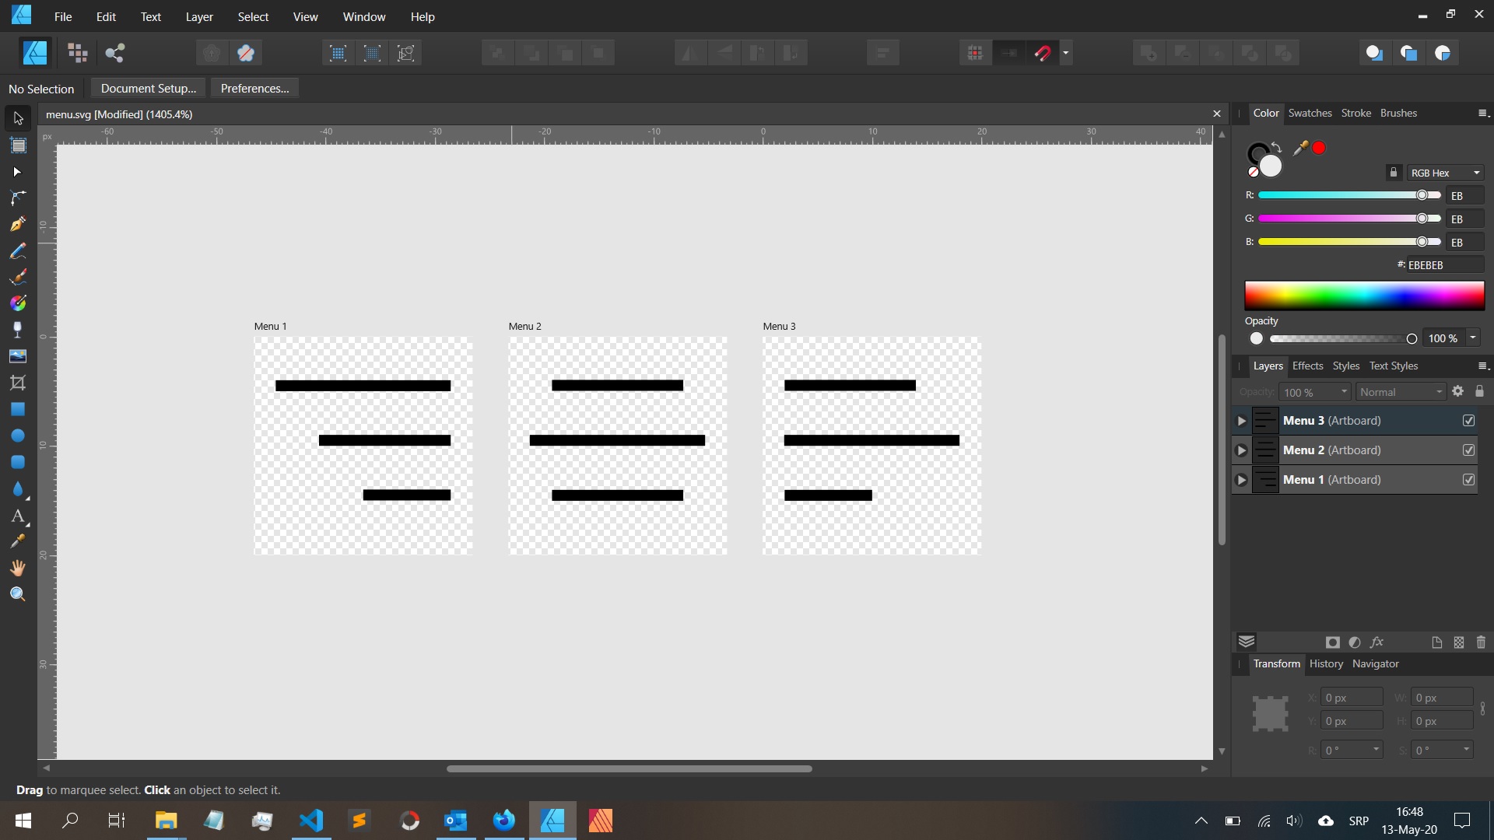Toggle visibility of Menu 2 artboard
1494x840 pixels.
tap(1468, 450)
